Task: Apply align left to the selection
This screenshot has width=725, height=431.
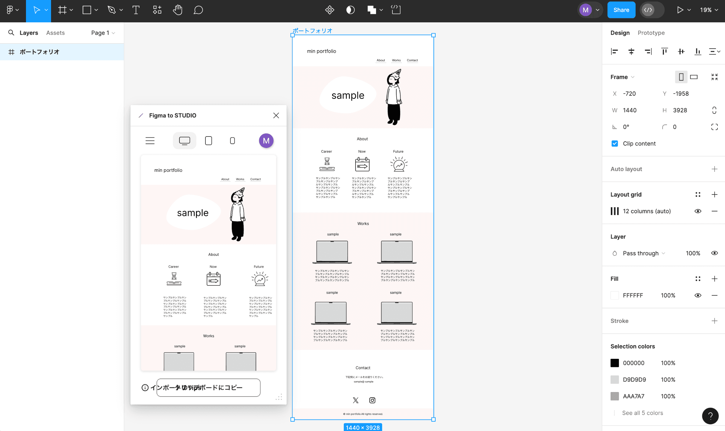Action: 614,51
